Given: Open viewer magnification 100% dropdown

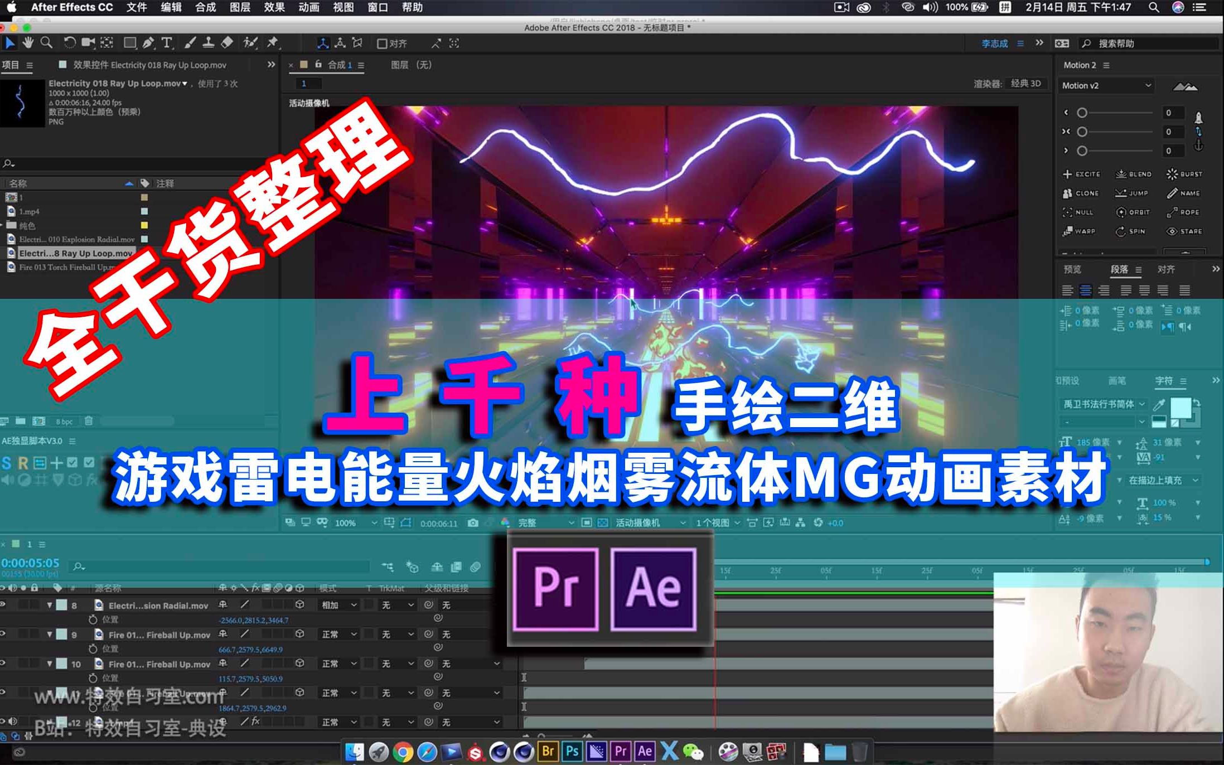Looking at the screenshot, I should tap(356, 523).
